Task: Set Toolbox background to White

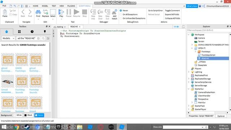Action: tap(18, 115)
